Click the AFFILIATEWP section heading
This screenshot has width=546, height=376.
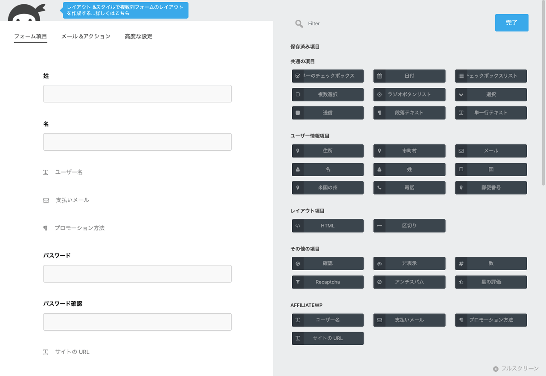point(307,306)
